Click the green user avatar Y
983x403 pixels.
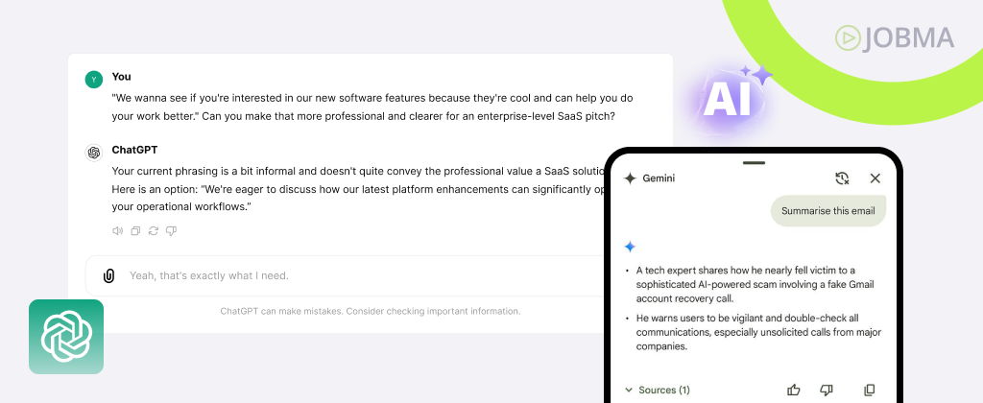(94, 80)
